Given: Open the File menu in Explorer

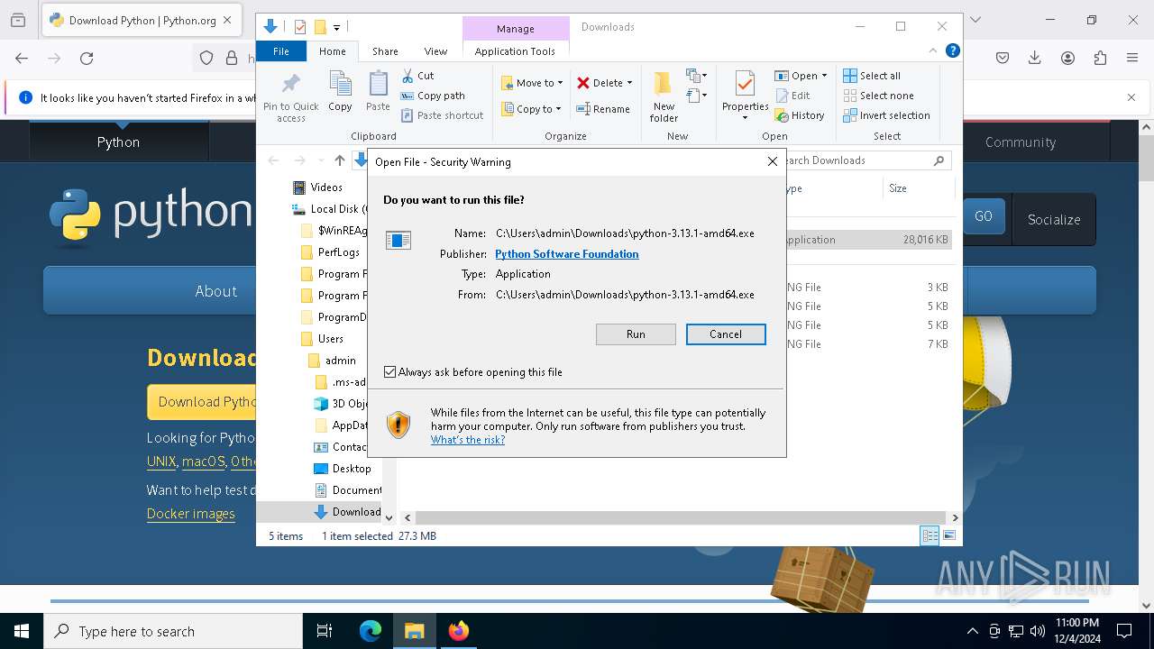Looking at the screenshot, I should [281, 51].
